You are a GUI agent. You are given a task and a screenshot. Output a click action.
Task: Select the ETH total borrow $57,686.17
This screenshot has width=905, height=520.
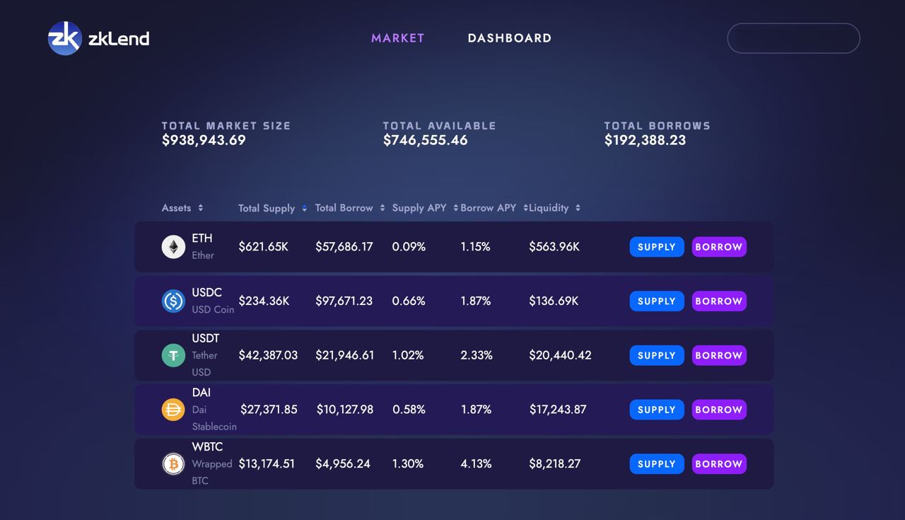tap(344, 247)
